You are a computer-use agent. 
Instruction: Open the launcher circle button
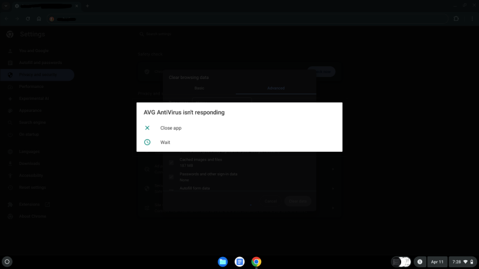(7, 262)
